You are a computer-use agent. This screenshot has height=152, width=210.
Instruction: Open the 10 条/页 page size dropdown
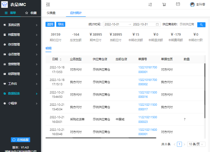click(196, 144)
